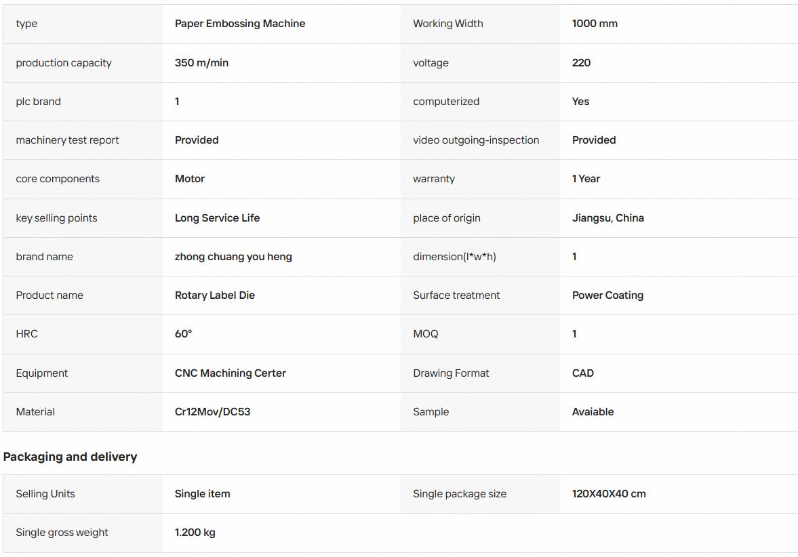
Task: Click the CAD drawing format value
Action: point(582,373)
